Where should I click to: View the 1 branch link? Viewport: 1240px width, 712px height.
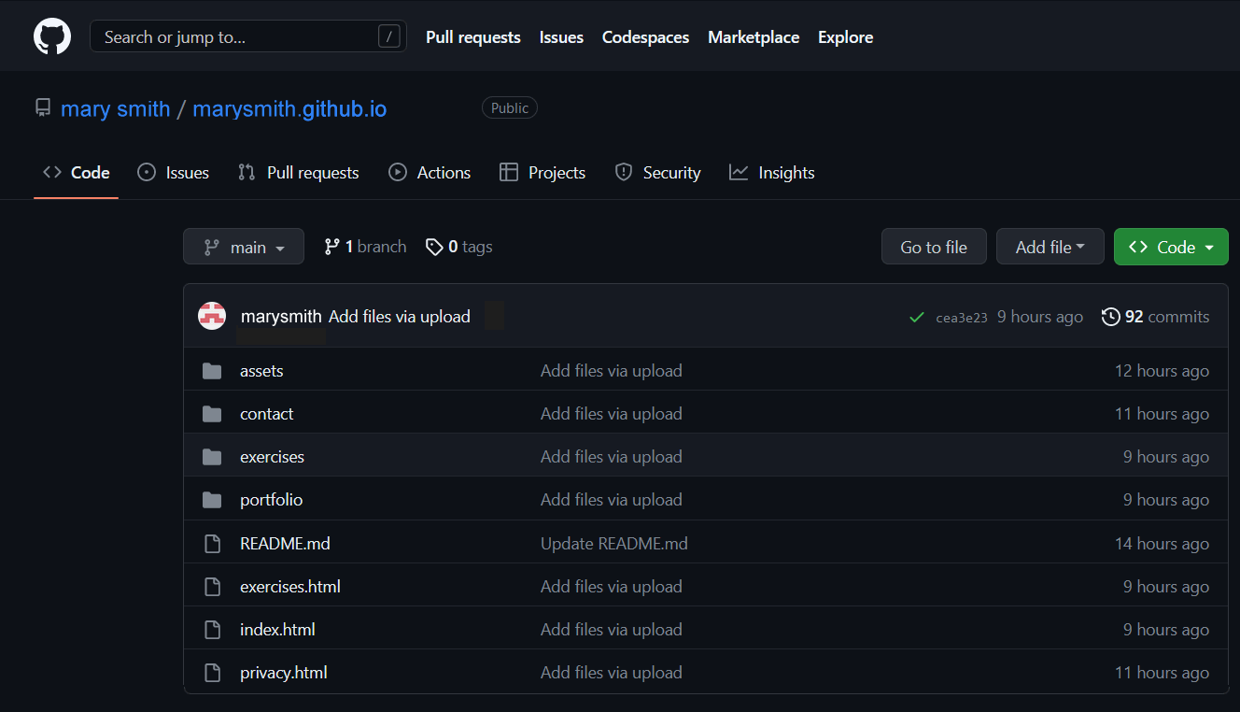click(x=365, y=247)
